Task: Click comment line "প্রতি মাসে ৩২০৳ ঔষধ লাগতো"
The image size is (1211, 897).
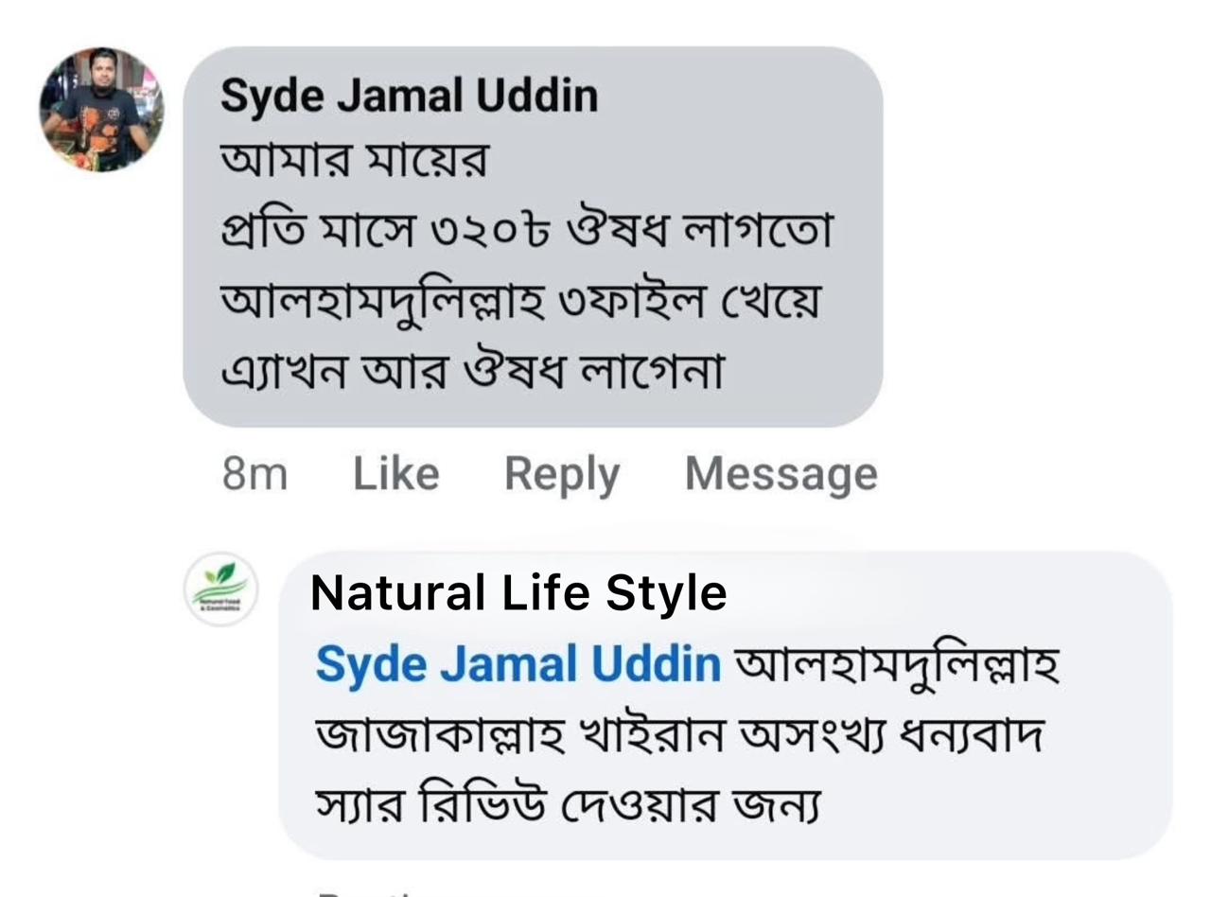Action: 526,233
